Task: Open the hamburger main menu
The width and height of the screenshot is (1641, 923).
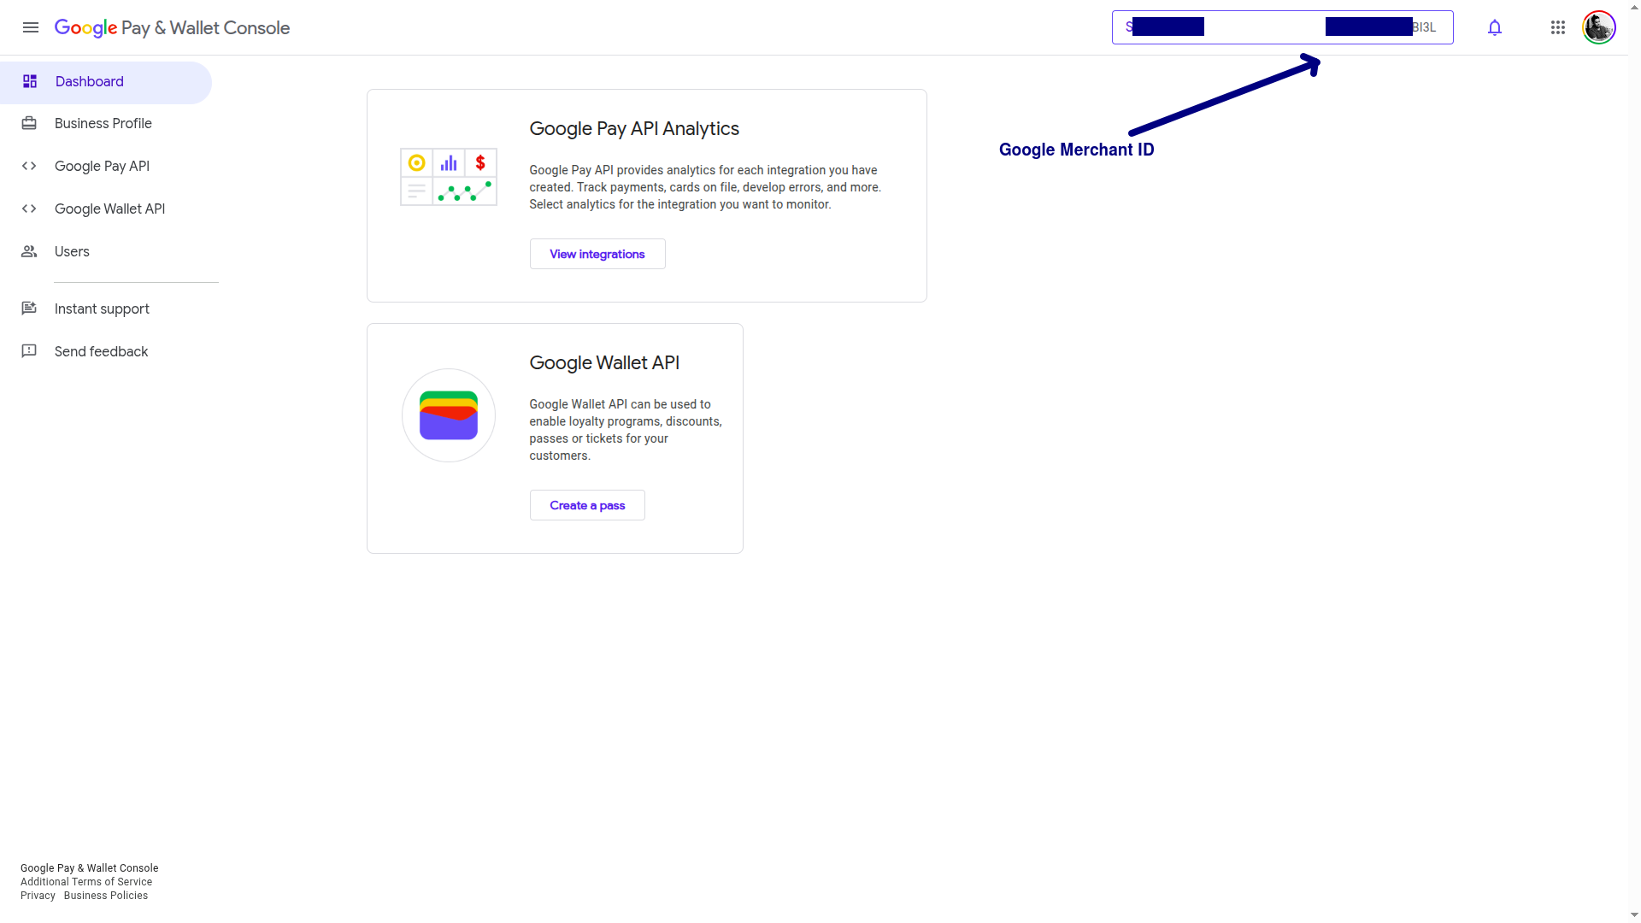Action: click(x=31, y=27)
